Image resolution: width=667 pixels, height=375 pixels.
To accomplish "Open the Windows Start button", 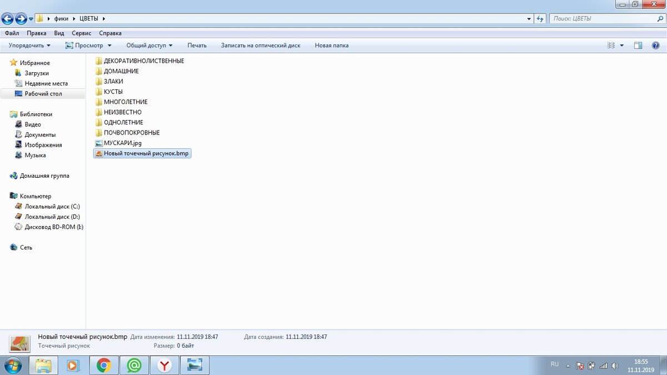I will tap(12, 365).
